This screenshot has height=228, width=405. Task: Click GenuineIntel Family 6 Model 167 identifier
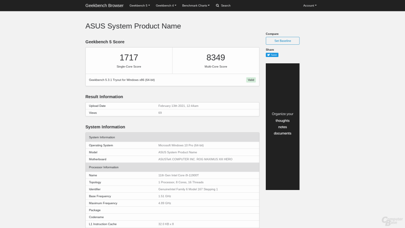(x=188, y=189)
